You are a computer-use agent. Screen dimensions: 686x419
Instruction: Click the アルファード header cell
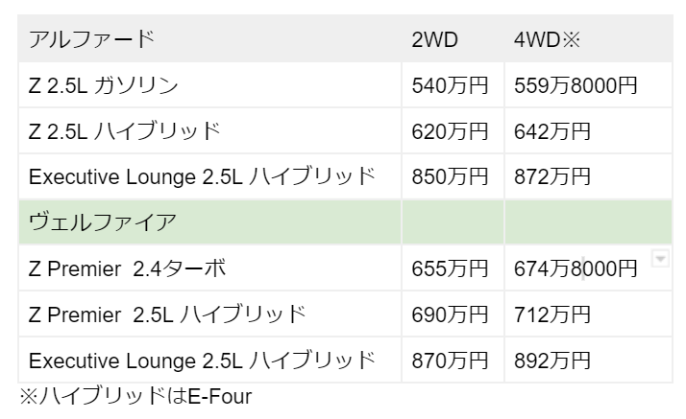point(91,40)
